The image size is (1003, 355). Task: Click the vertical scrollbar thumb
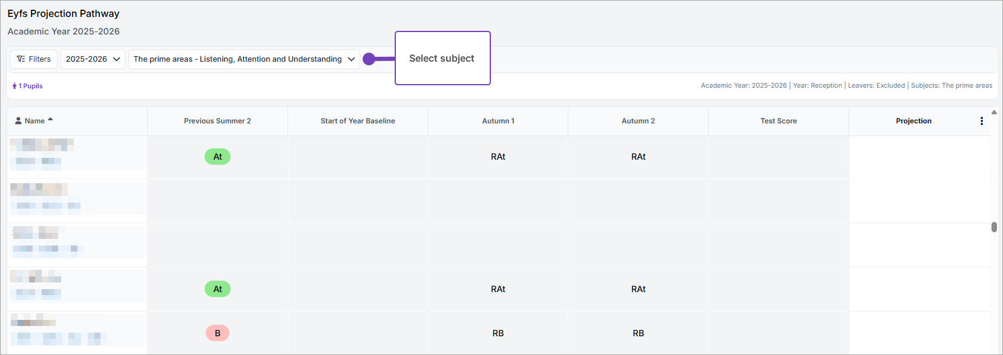point(994,227)
